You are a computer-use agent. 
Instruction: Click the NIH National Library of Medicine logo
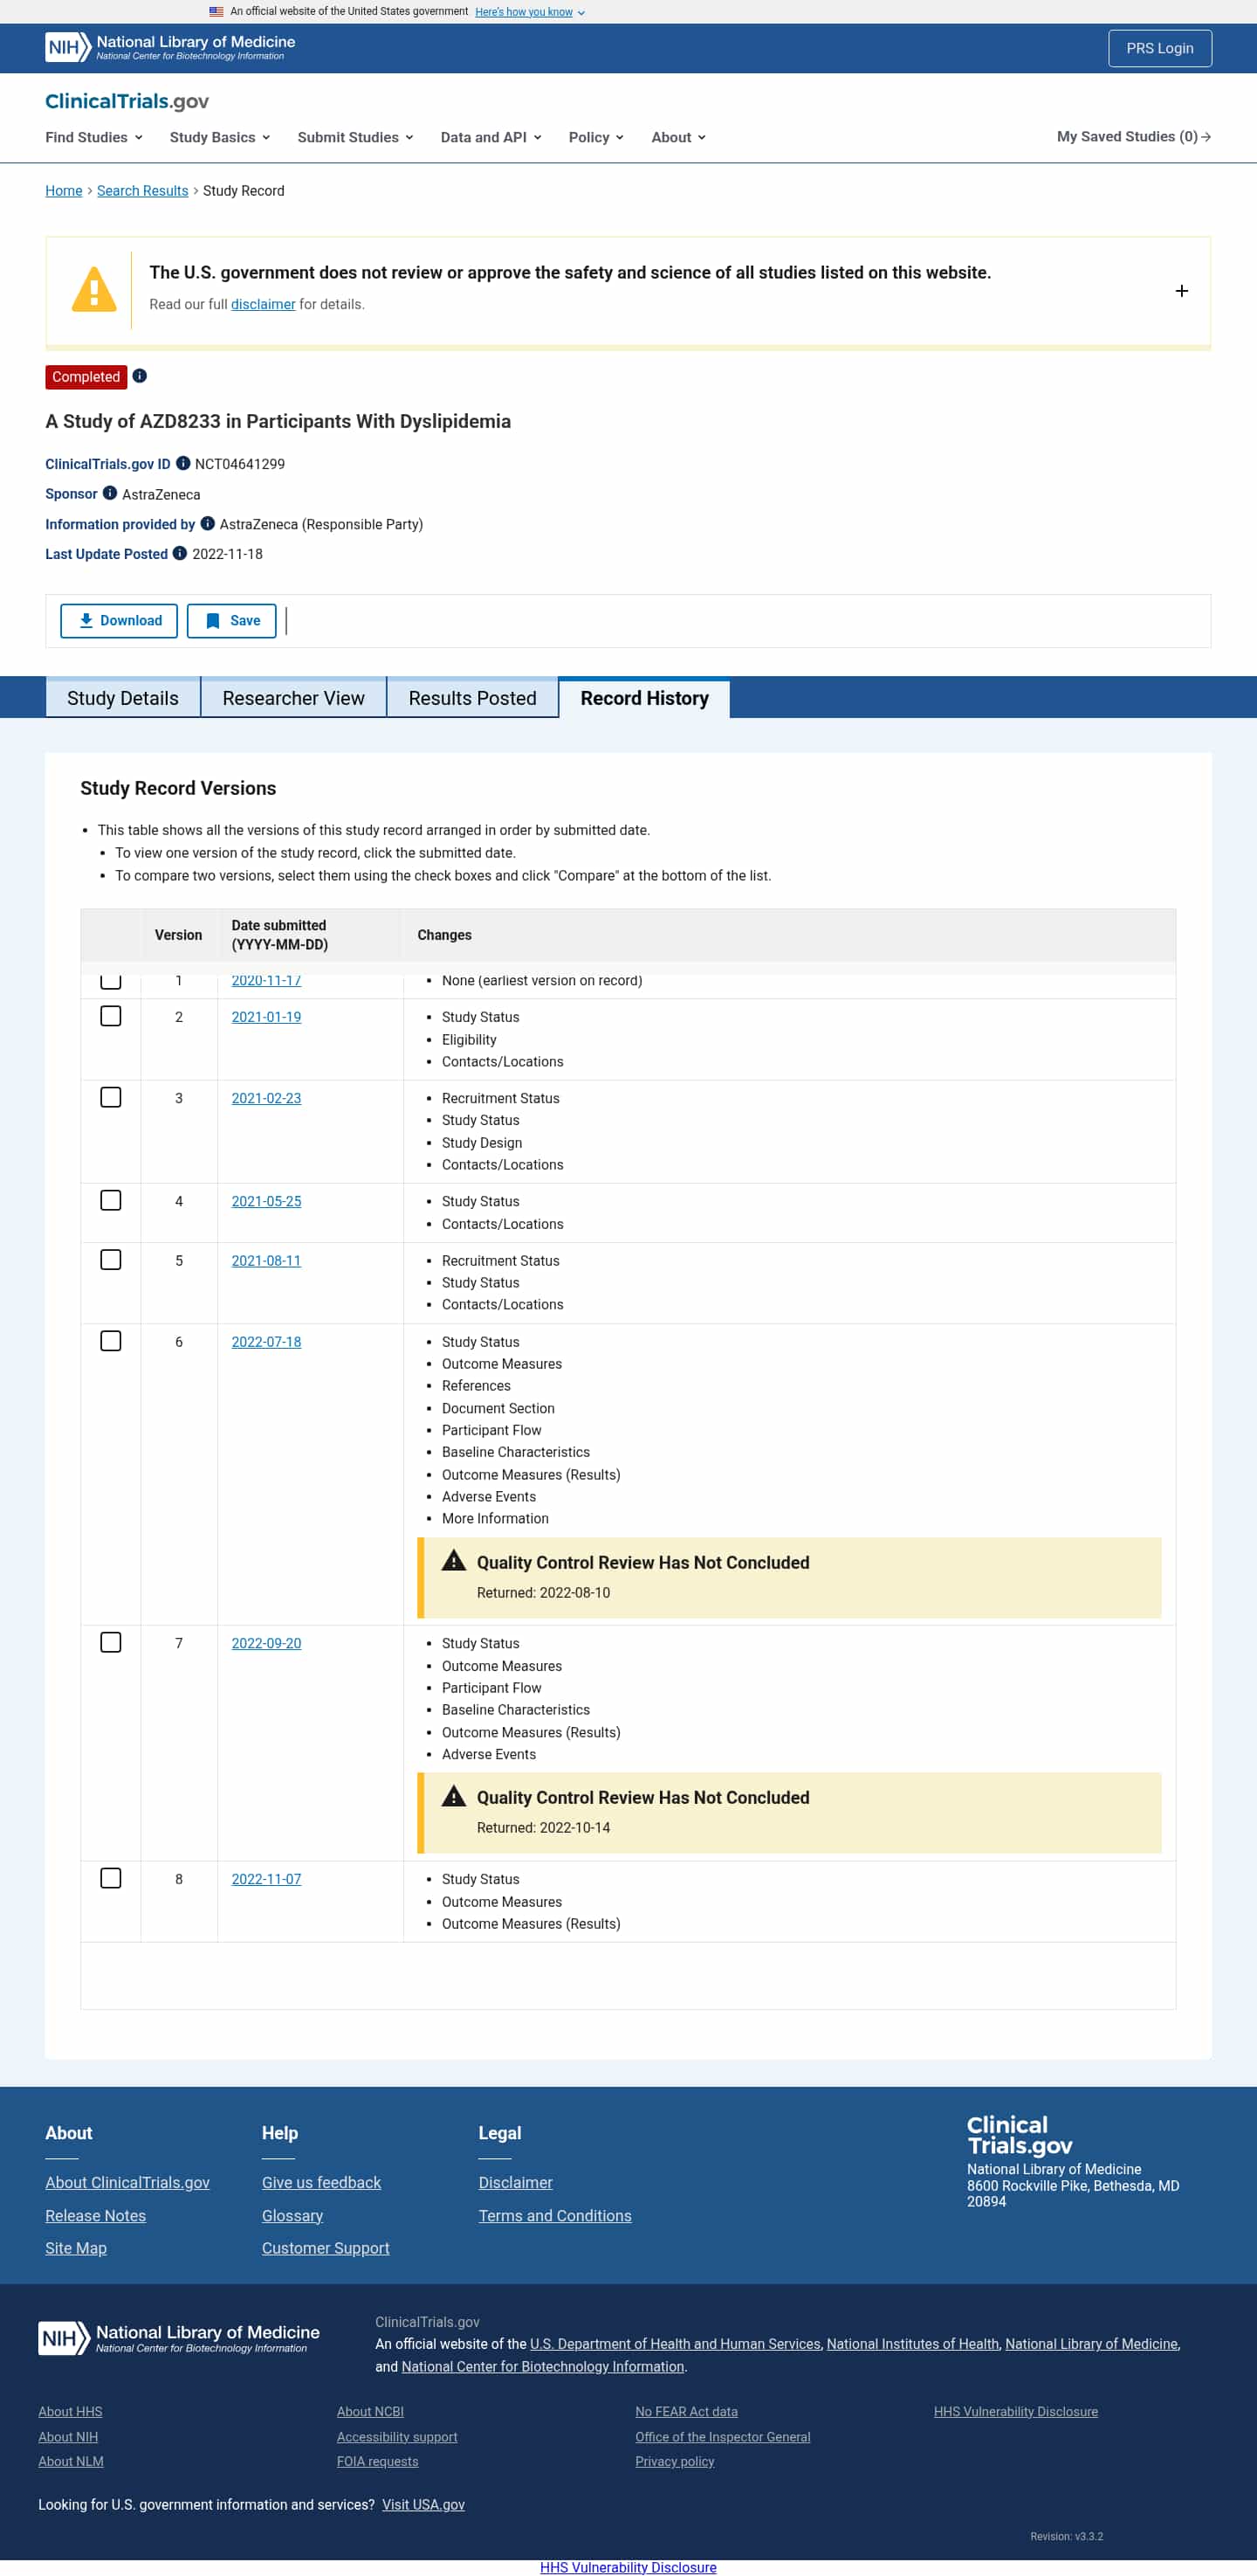[x=170, y=47]
